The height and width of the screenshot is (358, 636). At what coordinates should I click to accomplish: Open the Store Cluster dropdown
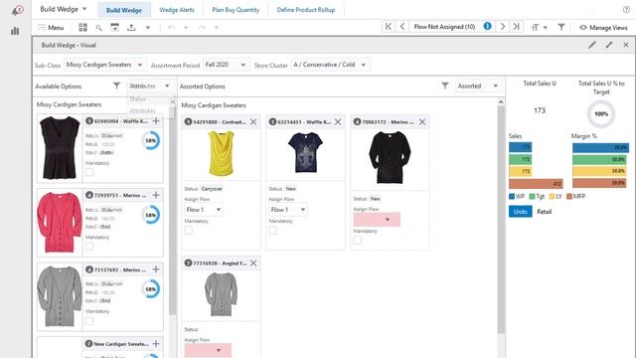(330, 65)
